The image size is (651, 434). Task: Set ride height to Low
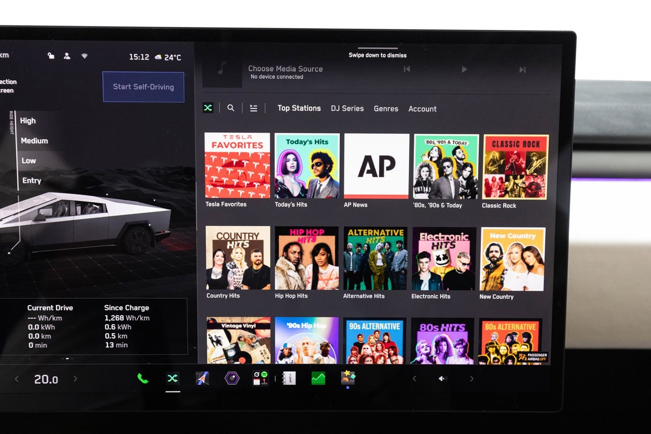pos(28,161)
